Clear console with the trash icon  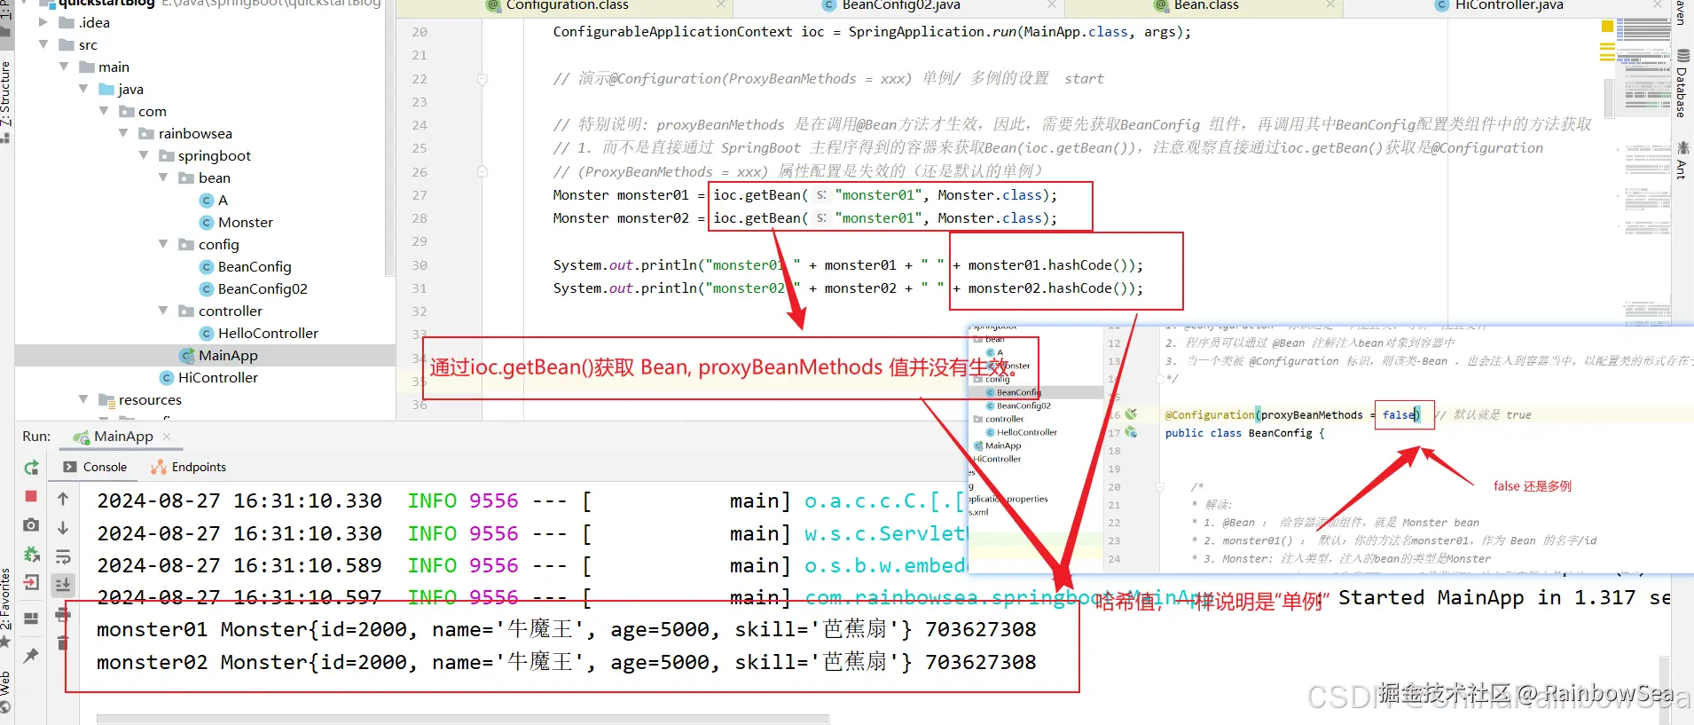63,642
